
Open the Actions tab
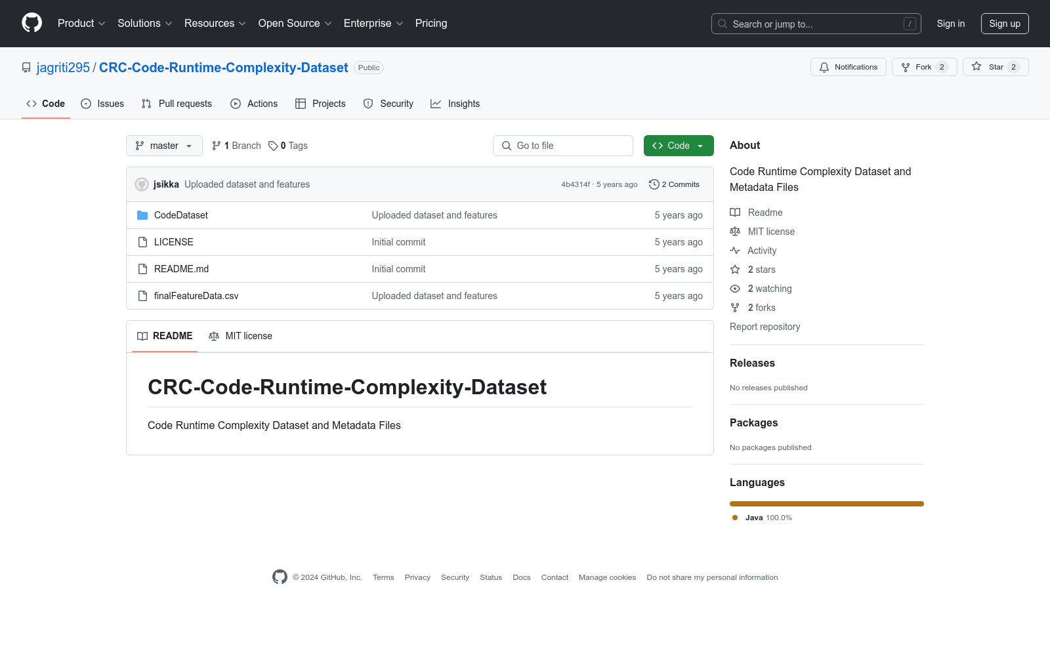coord(254,104)
